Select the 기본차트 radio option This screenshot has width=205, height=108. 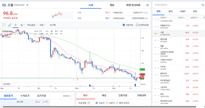point(124,25)
